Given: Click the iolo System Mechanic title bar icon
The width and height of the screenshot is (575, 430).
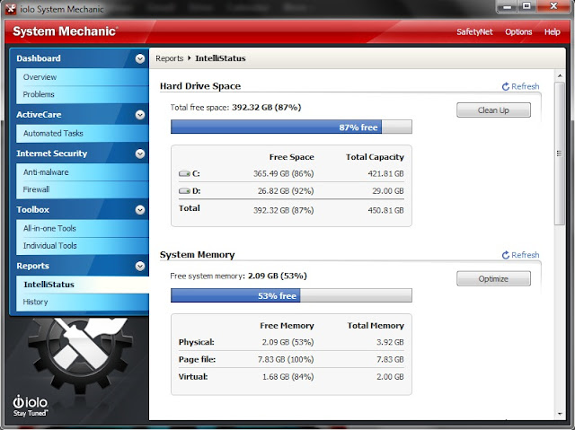Looking at the screenshot, I should point(11,9).
